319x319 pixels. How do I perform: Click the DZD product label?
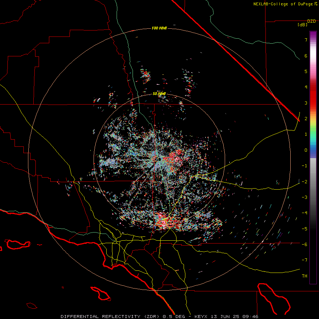[312, 21]
